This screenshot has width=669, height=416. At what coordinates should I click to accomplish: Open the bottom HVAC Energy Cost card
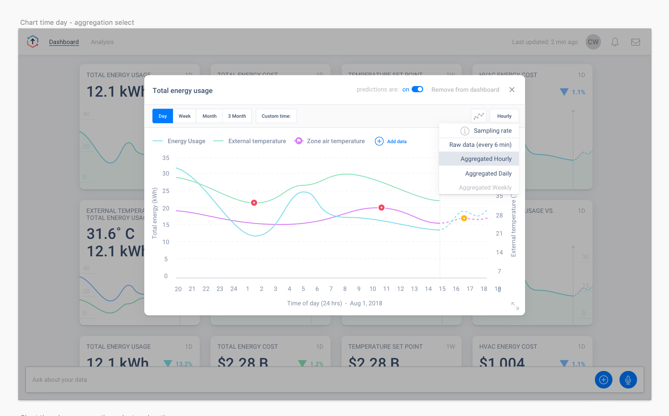click(532, 351)
